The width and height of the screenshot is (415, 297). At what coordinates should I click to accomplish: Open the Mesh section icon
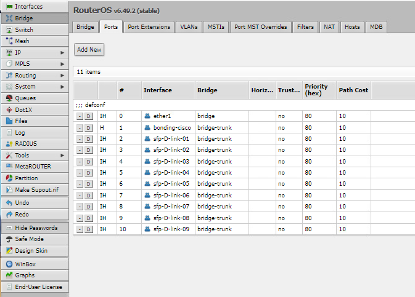tap(9, 41)
